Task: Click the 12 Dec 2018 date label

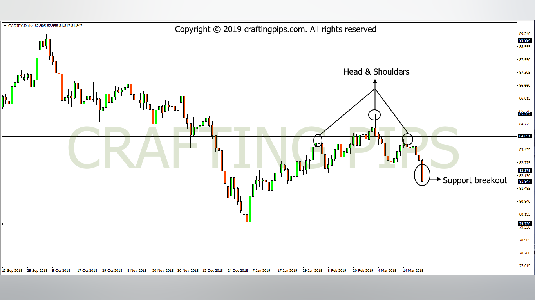Action: click(x=213, y=270)
